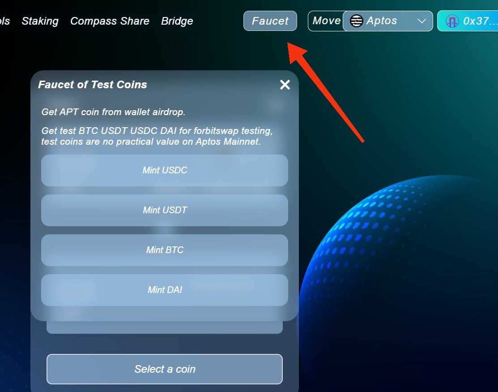Click the Faucet of Test Coins title
The image size is (498, 392).
[93, 85]
